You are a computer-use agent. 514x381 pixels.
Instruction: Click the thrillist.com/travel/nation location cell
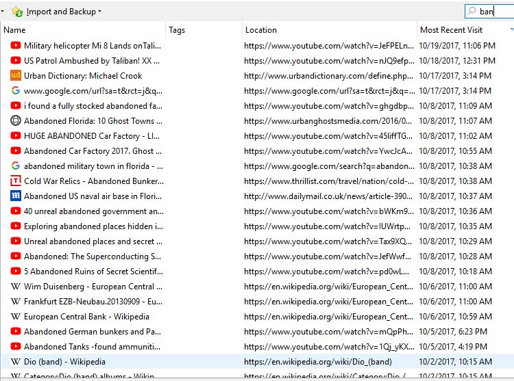329,181
